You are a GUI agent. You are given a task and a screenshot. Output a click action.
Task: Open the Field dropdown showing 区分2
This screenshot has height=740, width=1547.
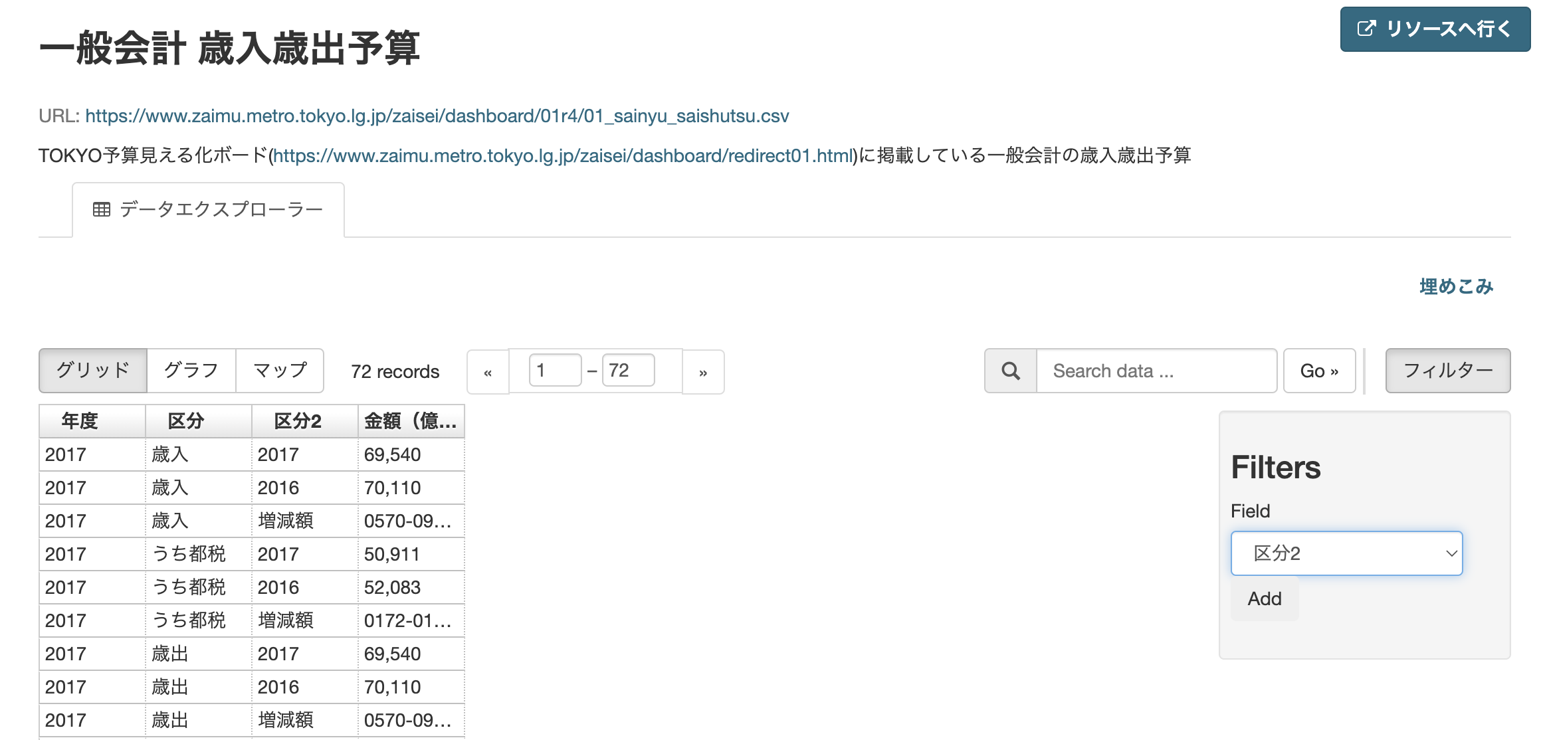coord(1346,553)
